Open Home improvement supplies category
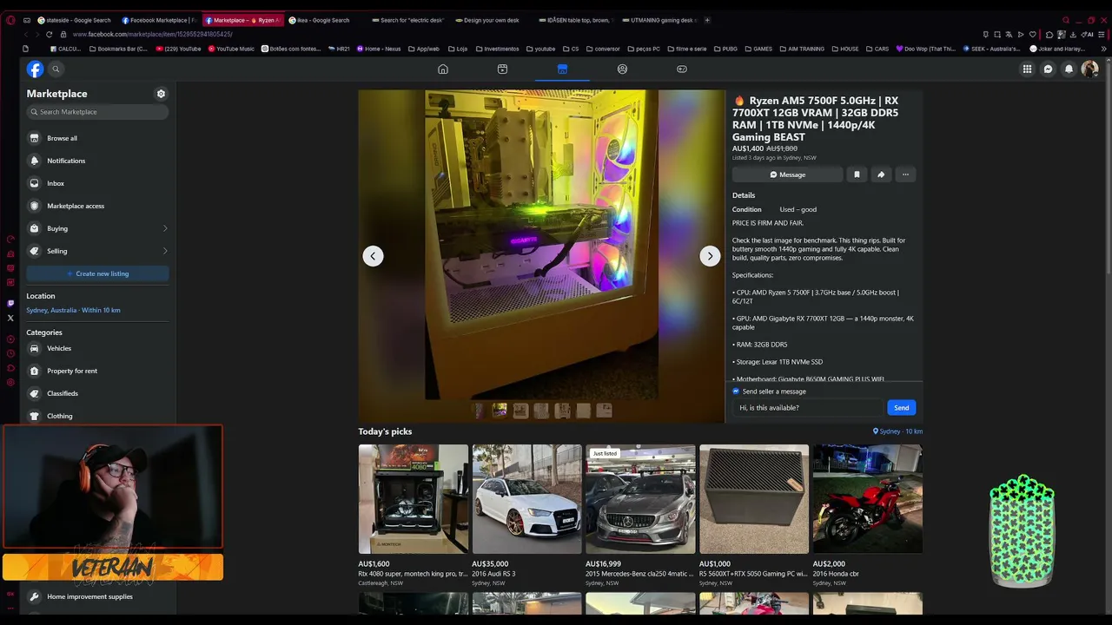 click(97, 596)
